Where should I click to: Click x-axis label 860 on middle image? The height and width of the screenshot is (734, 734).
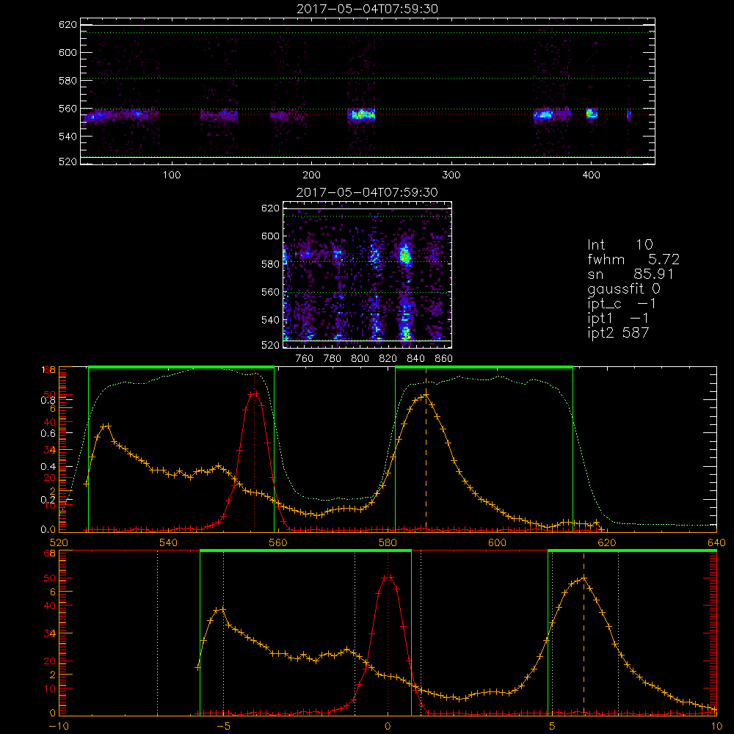[x=444, y=359]
